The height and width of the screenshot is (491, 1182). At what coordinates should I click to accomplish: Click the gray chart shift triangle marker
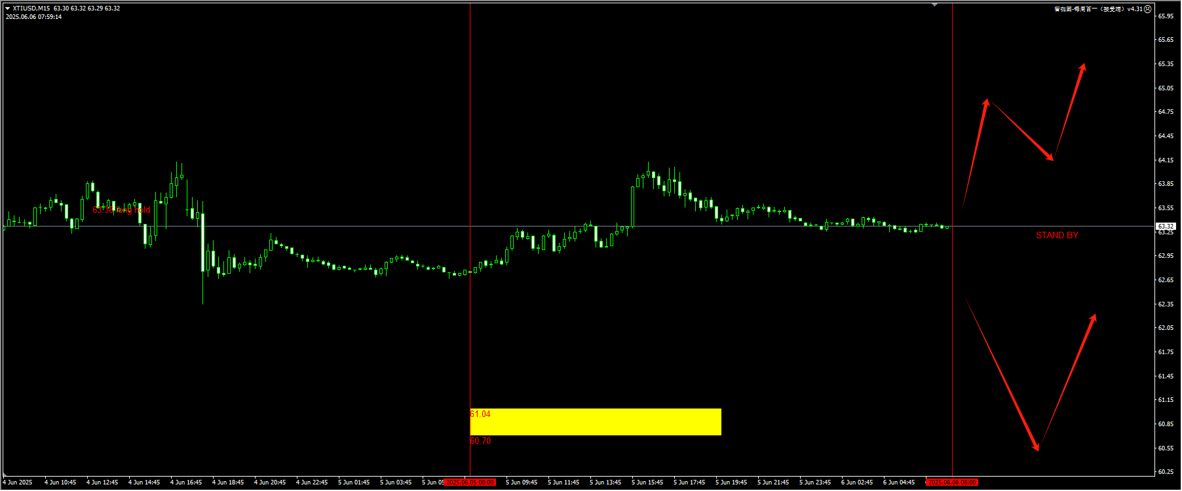click(x=934, y=5)
